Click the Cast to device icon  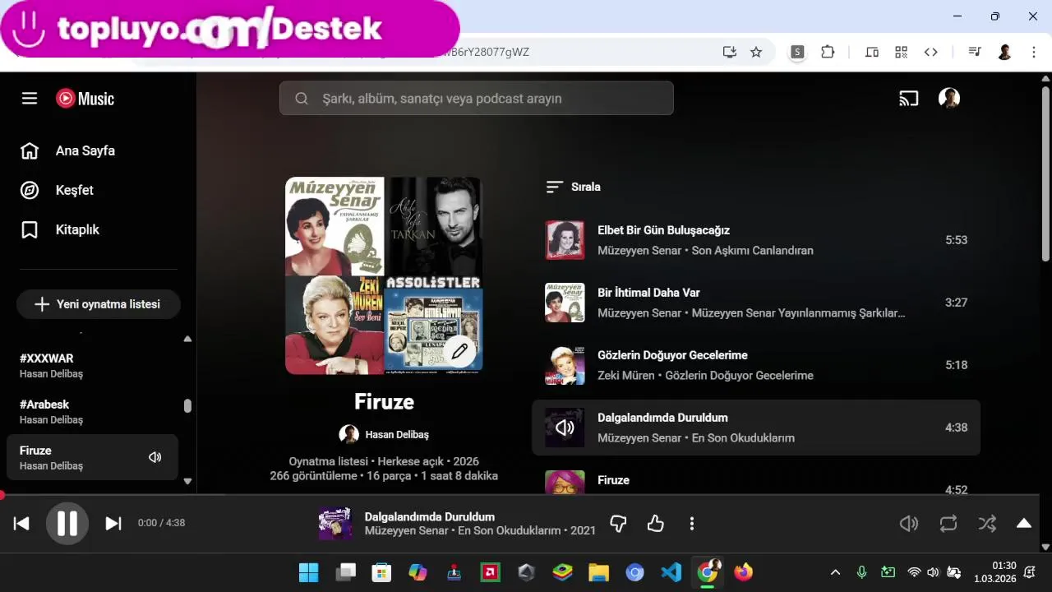tap(908, 99)
